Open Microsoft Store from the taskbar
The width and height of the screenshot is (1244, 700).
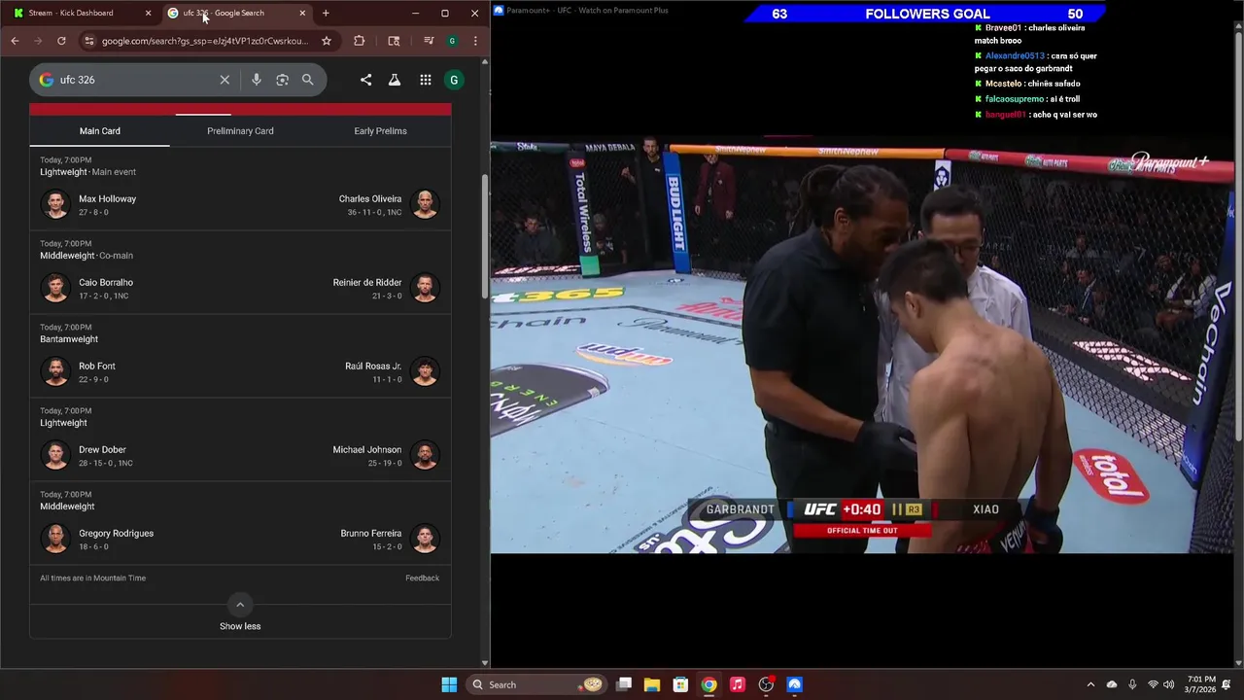(x=680, y=684)
